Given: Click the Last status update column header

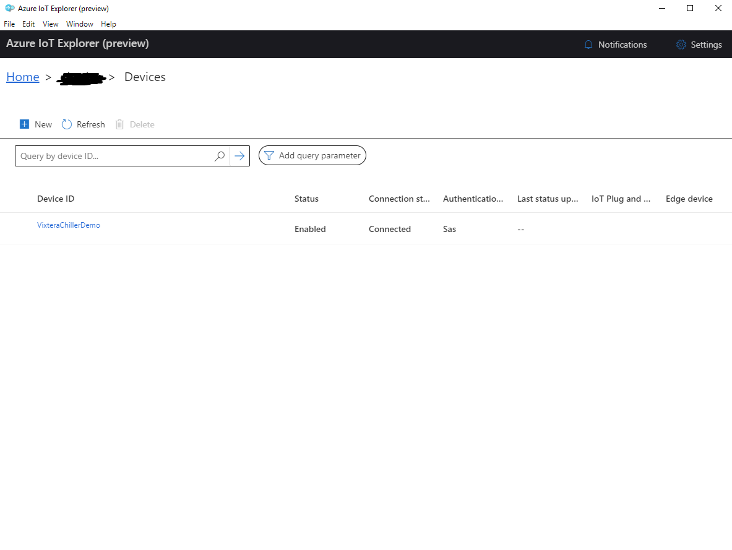Looking at the screenshot, I should 548,199.
